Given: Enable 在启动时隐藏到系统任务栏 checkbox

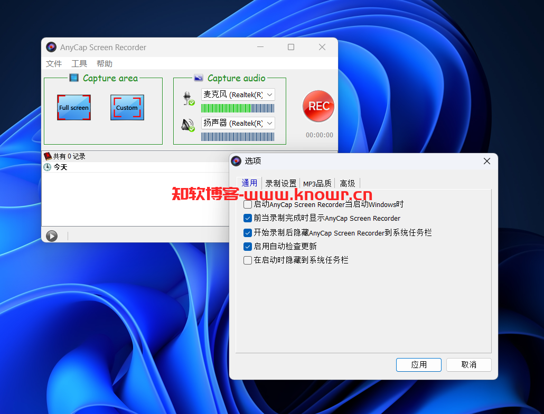Looking at the screenshot, I should 248,260.
